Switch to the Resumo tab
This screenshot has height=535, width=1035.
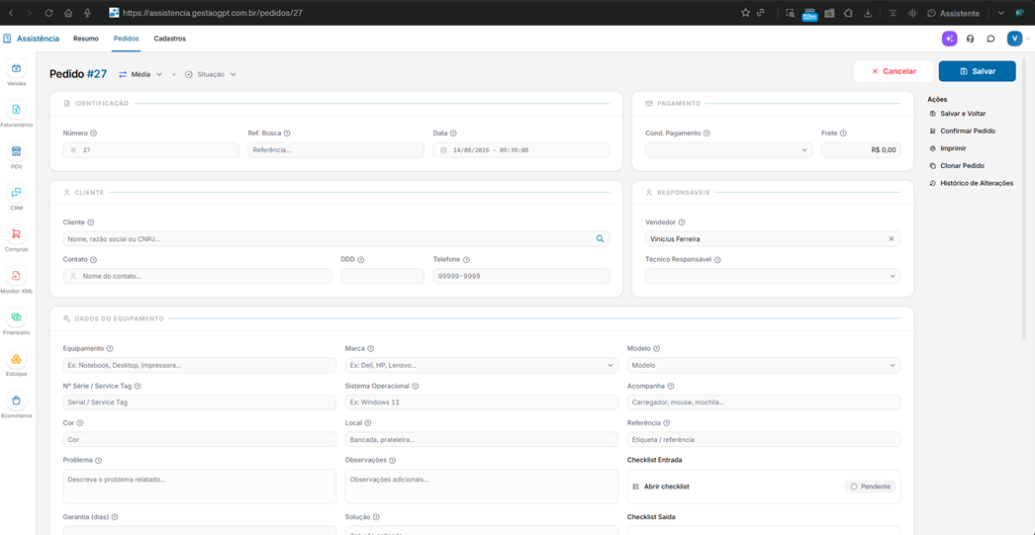[86, 39]
